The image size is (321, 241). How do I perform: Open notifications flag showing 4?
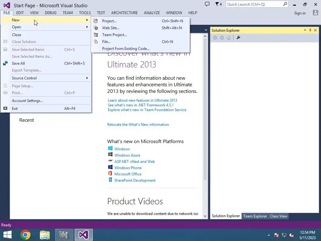pyautogui.click(x=218, y=4)
